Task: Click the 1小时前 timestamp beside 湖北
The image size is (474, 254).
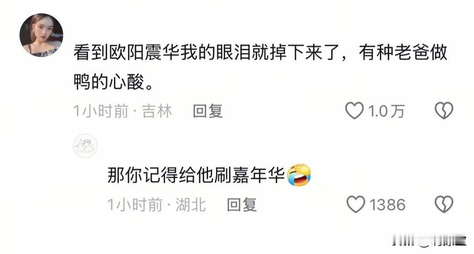Action: [135, 205]
